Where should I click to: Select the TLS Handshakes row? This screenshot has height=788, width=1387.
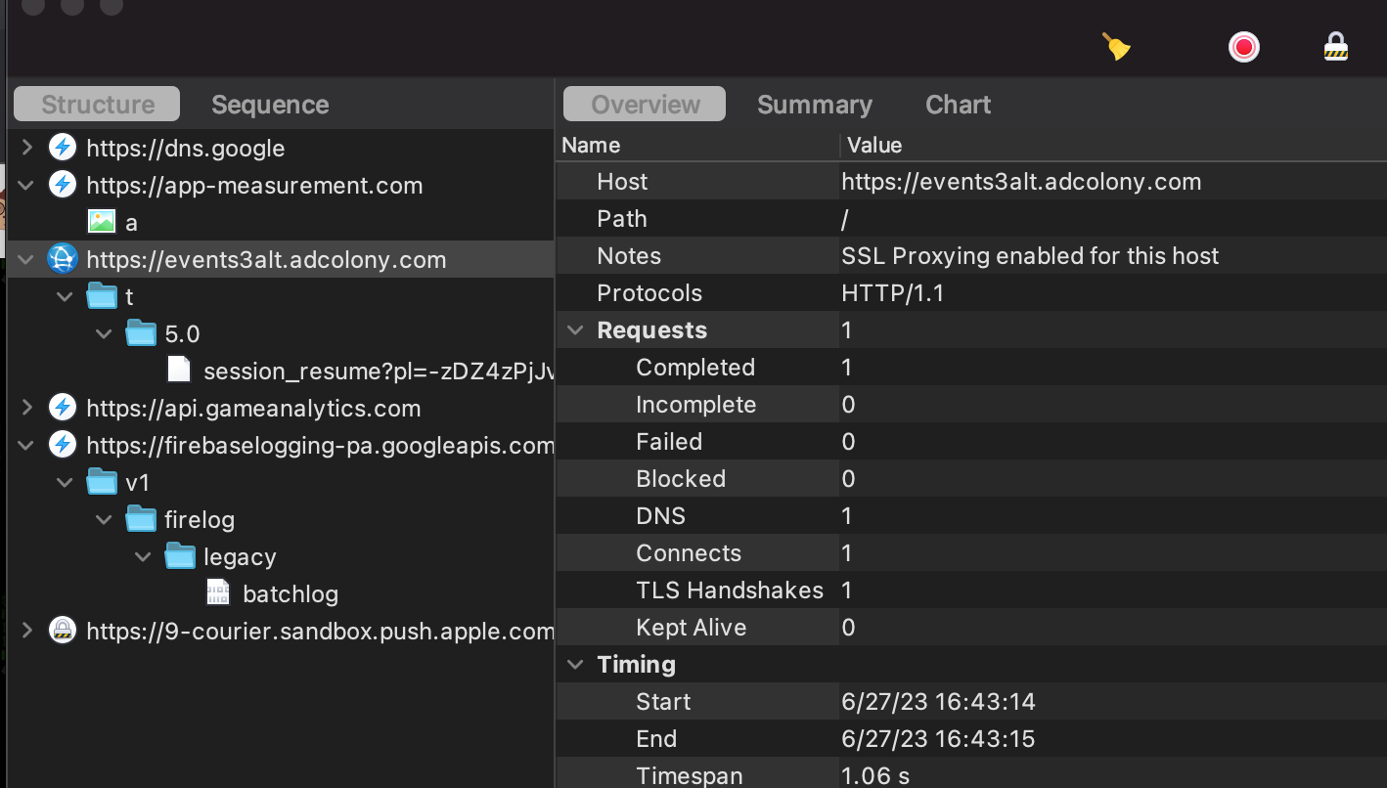point(971,591)
